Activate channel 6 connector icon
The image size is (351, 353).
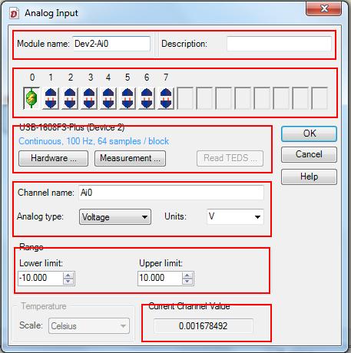pyautogui.click(x=147, y=98)
